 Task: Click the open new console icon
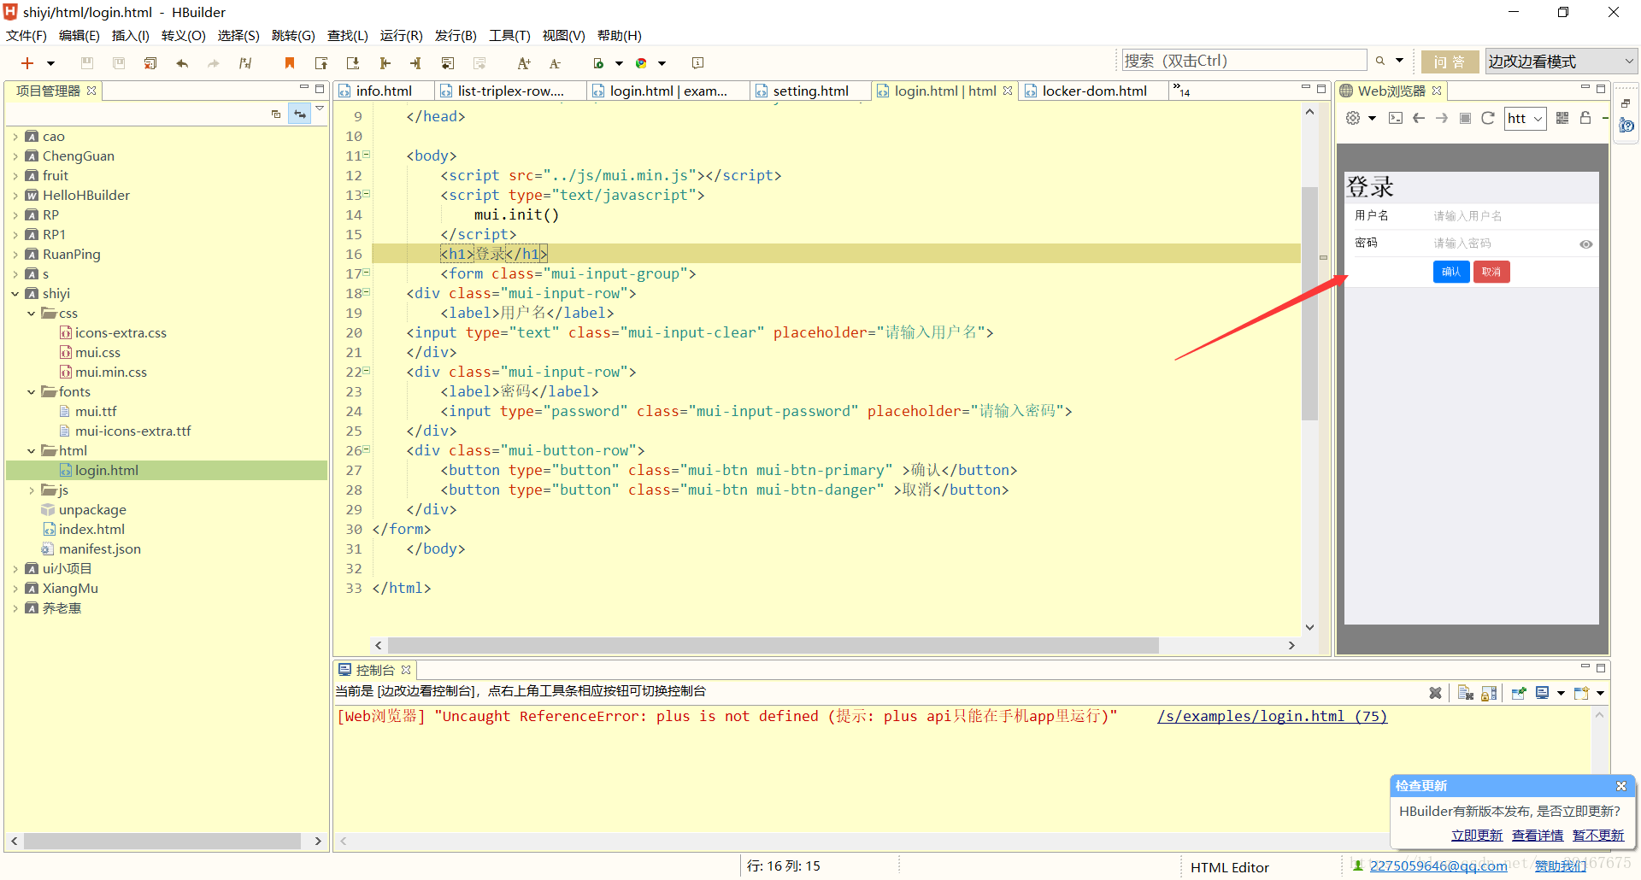tap(1581, 693)
